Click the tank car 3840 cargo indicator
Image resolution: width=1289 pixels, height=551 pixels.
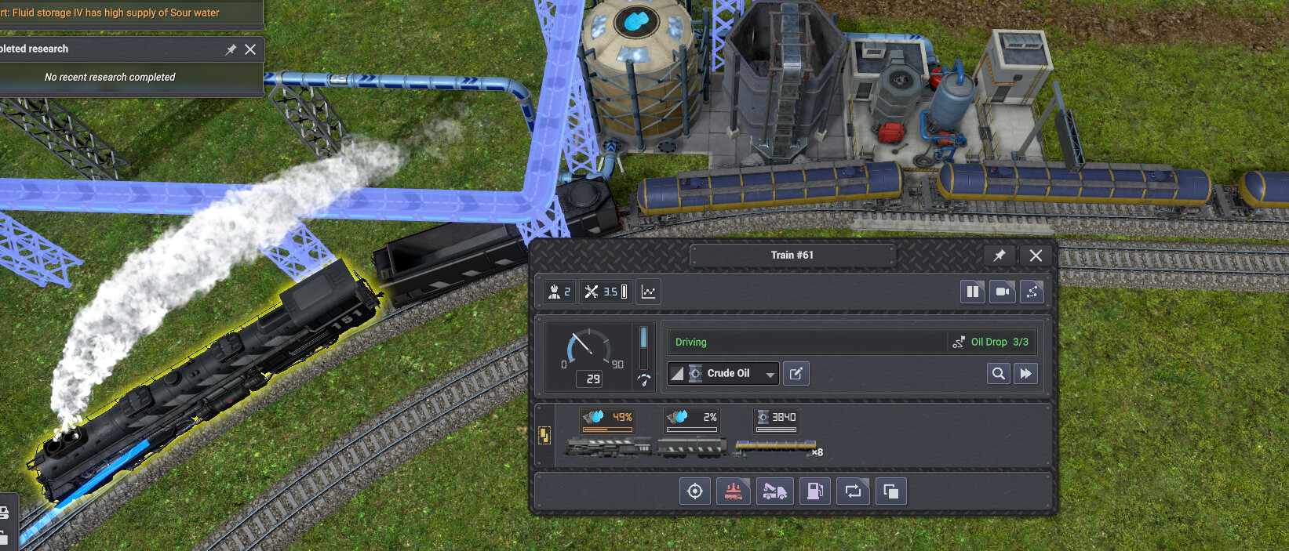[x=776, y=419]
